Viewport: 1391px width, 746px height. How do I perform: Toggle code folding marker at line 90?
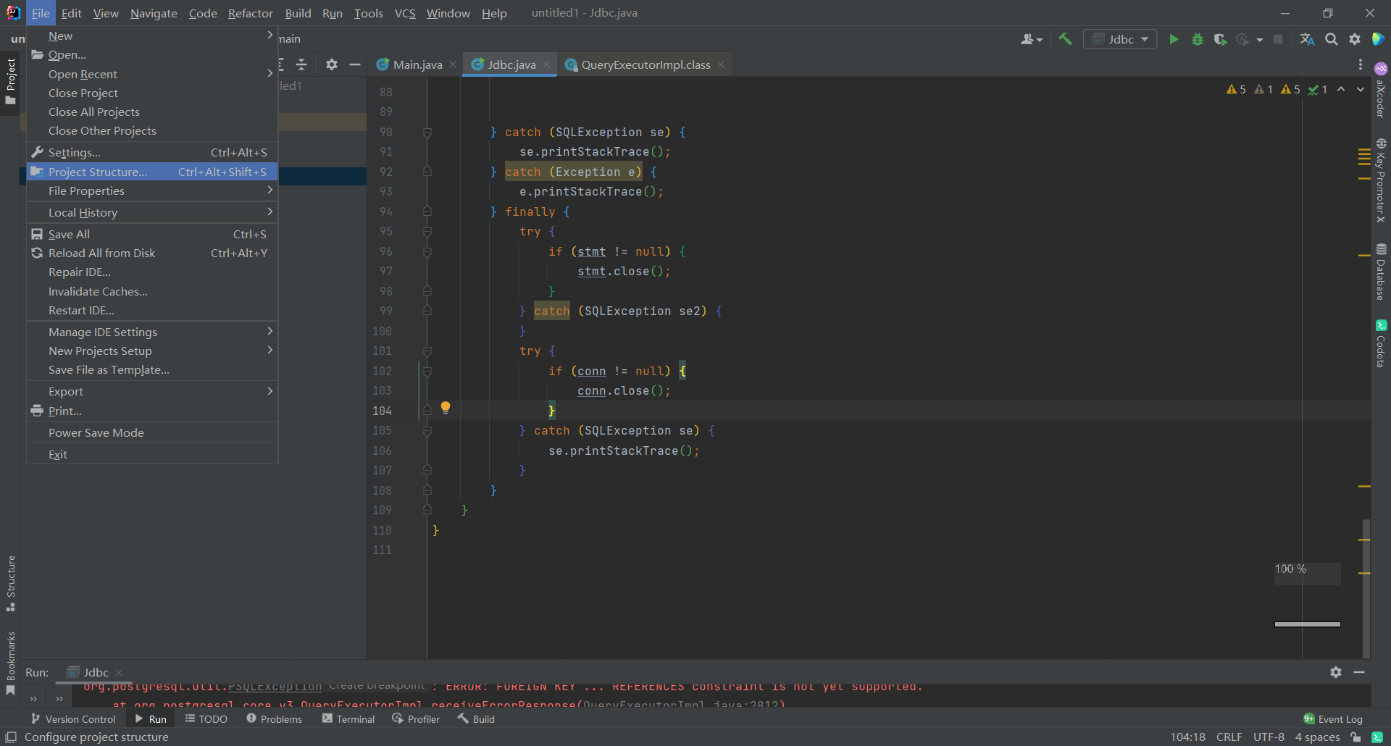(x=427, y=133)
